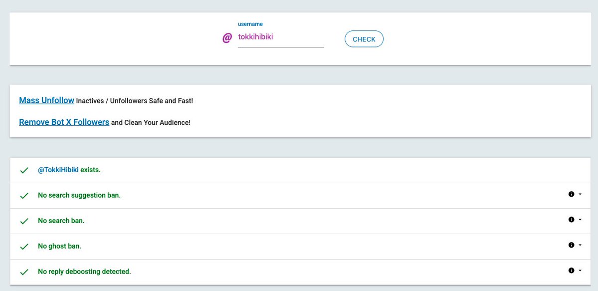The image size is (598, 291).
Task: Expand the reply deboosting details arrow
Action: click(580, 271)
